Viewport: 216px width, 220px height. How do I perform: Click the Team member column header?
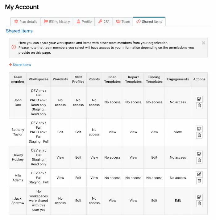click(x=18, y=79)
